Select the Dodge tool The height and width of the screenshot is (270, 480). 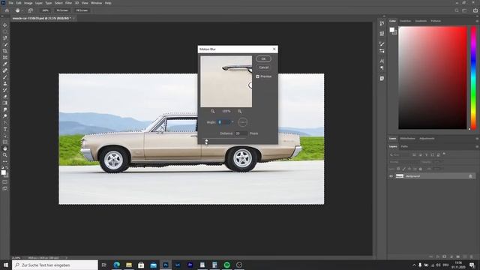pyautogui.click(x=5, y=116)
